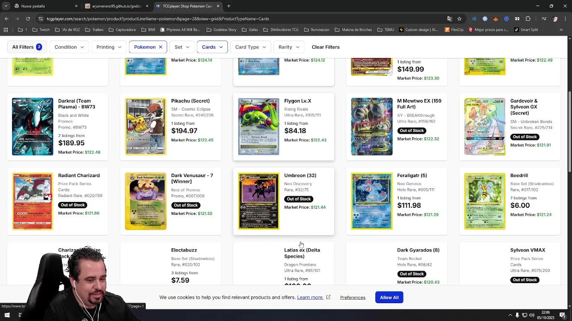This screenshot has width=572, height=321.
Task: Open cookie Preferences link
Action: coord(353,297)
